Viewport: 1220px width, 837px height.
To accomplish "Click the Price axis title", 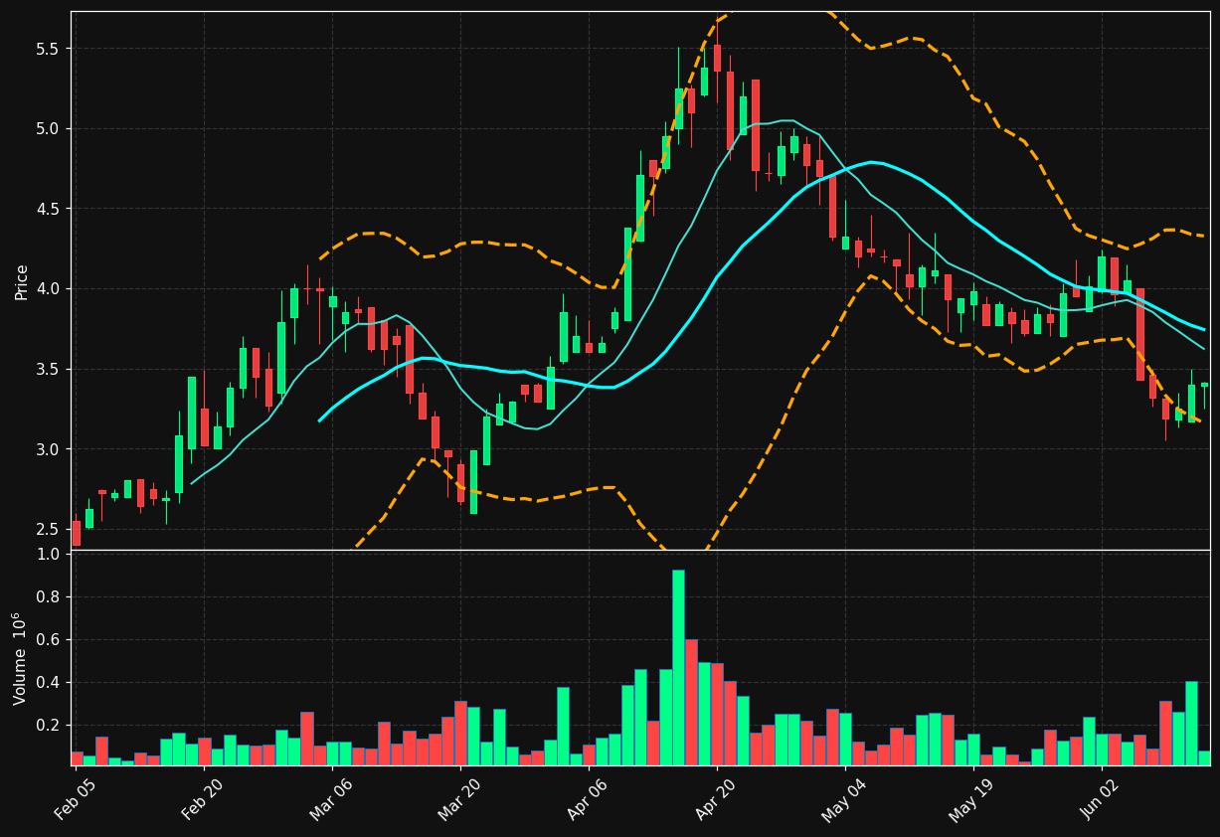I will (22, 280).
